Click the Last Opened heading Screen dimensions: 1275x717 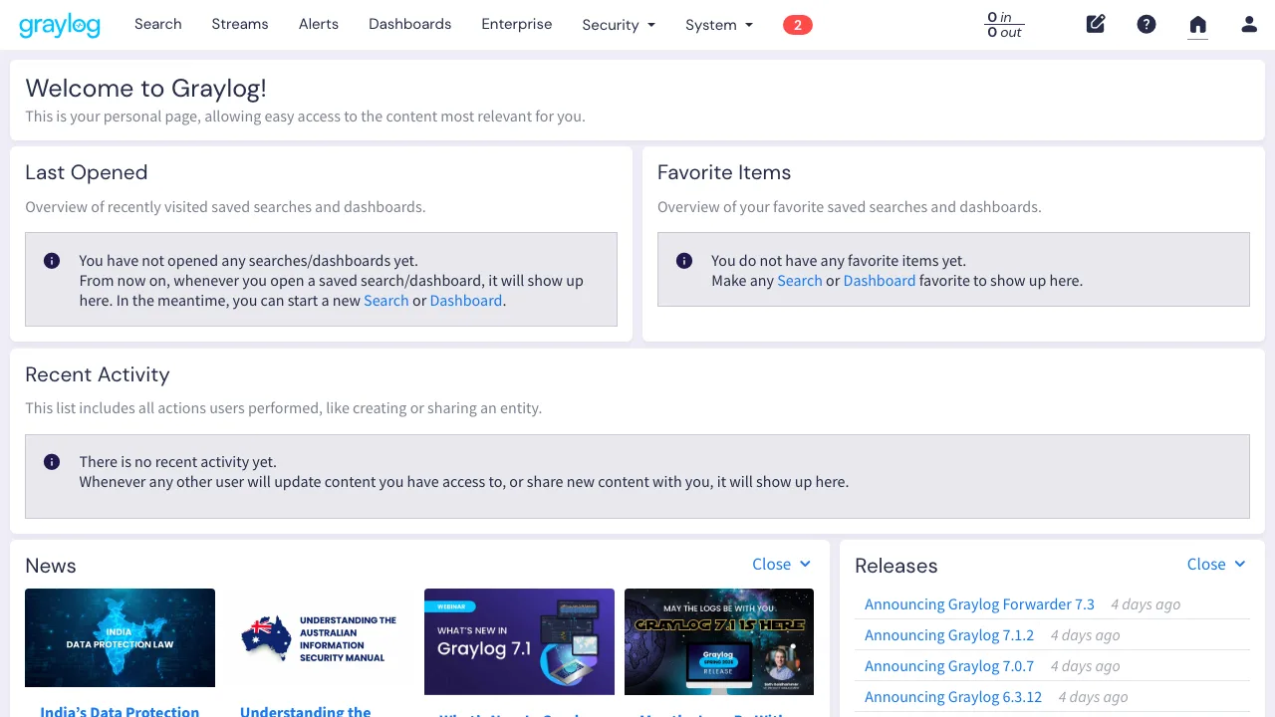tap(87, 172)
